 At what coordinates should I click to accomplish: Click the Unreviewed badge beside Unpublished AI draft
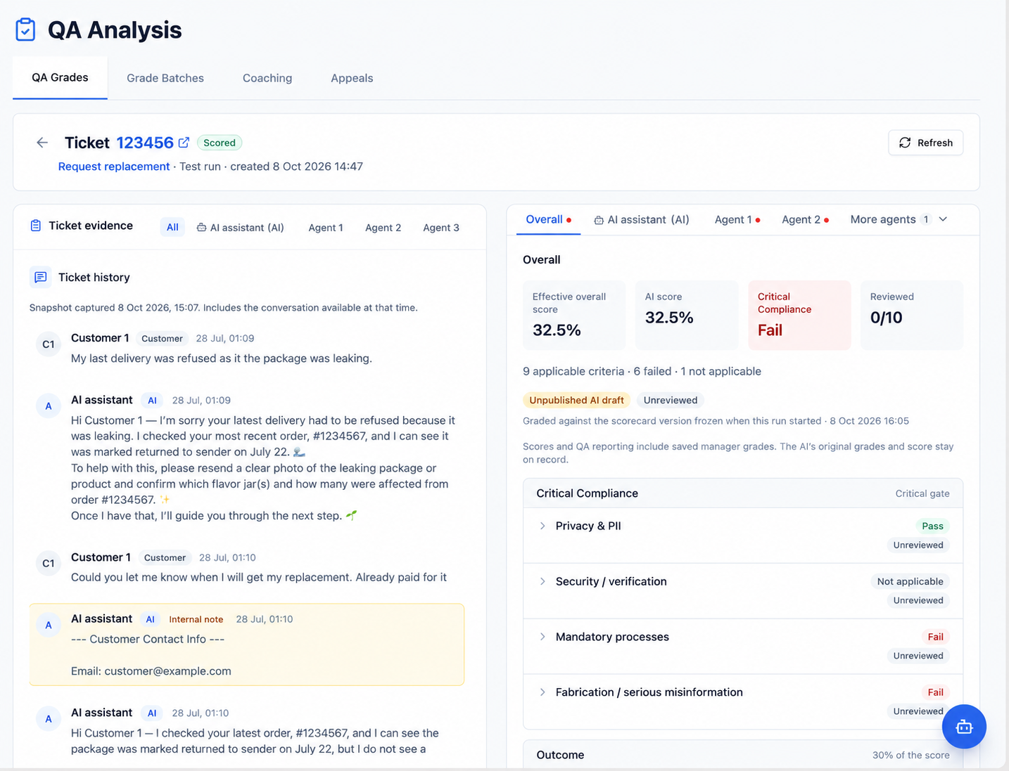(x=671, y=400)
